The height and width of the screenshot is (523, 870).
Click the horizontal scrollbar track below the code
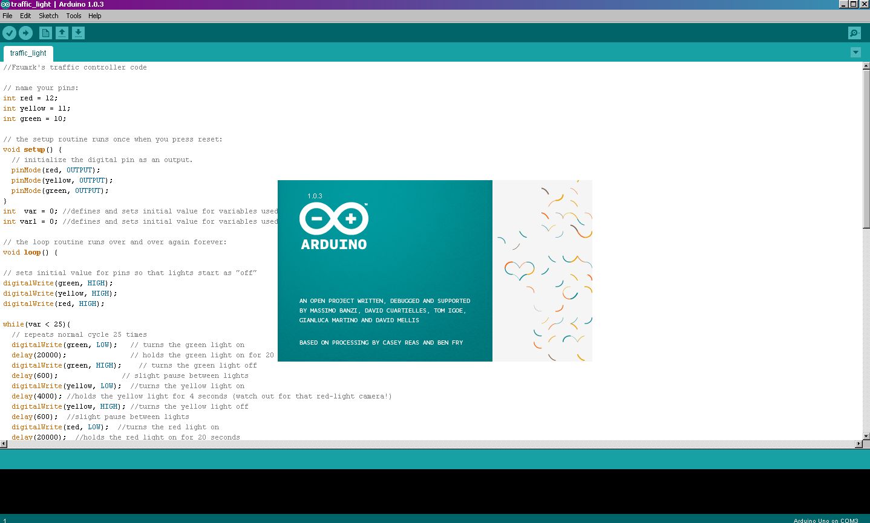(x=424, y=443)
